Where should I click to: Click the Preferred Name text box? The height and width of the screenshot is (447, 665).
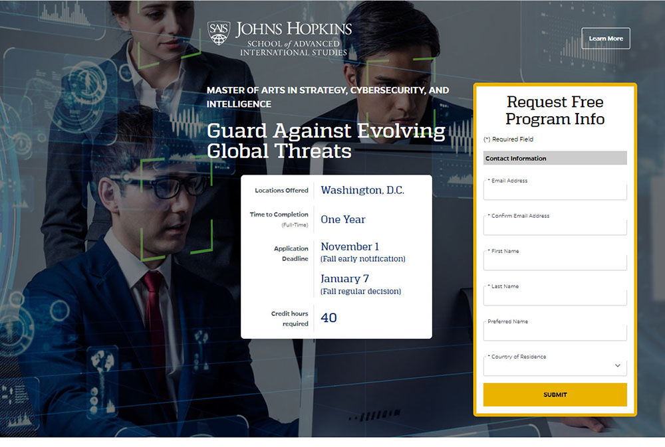coord(555,332)
